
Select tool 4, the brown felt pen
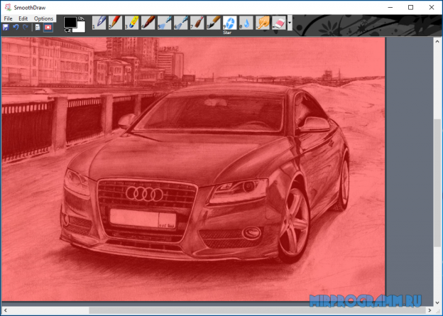(x=148, y=23)
